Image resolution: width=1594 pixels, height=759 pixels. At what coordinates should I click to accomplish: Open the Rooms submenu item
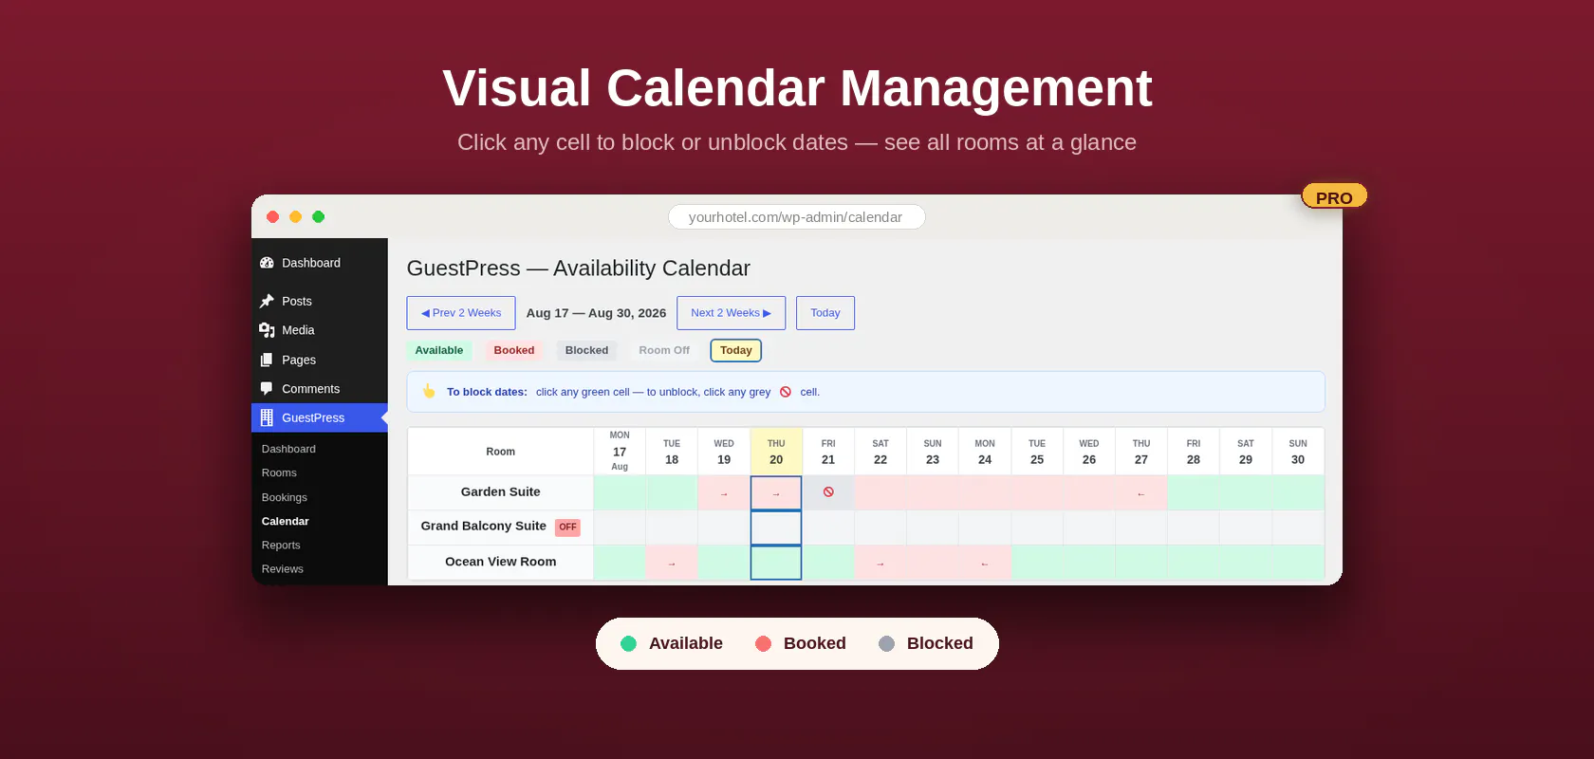click(x=279, y=472)
